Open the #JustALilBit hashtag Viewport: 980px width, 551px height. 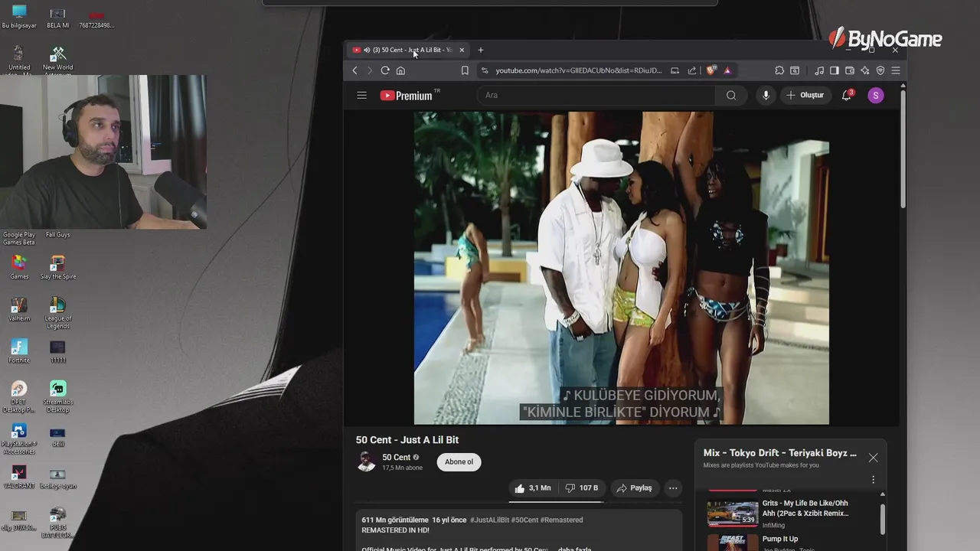[x=489, y=520]
